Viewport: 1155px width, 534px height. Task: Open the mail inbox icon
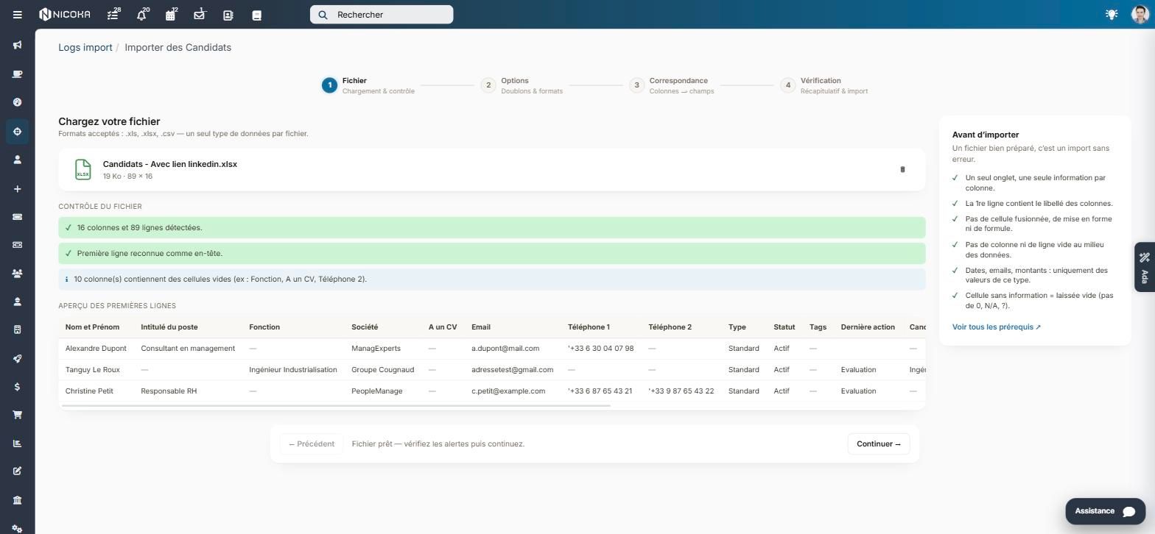click(x=199, y=15)
